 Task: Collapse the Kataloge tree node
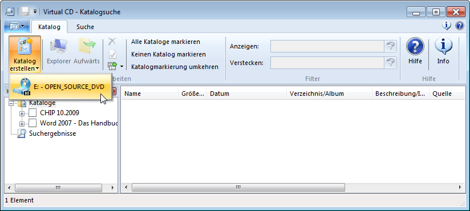tap(11, 103)
